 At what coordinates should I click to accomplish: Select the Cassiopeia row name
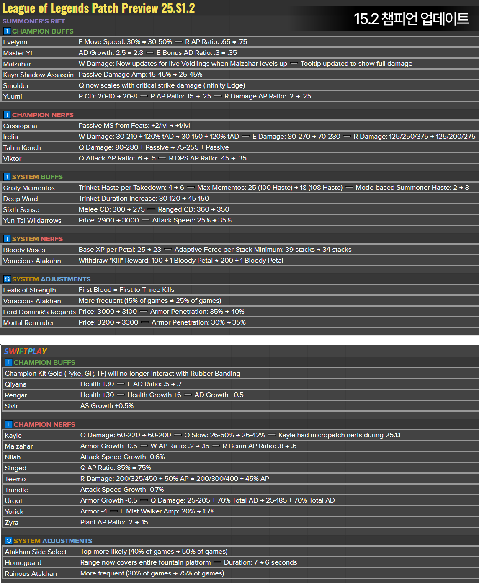20,126
